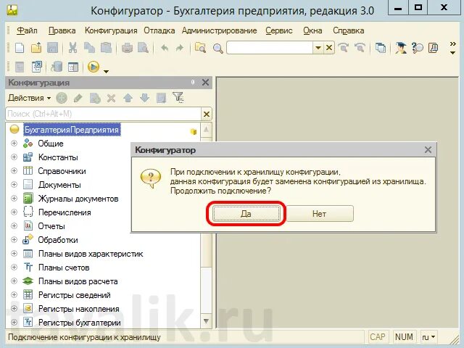Open the Справка menu
Image resolution: width=464 pixels, height=348 pixels.
(348, 30)
